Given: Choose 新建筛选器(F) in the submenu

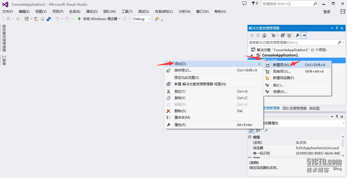Looking at the screenshot, I should (x=297, y=78).
